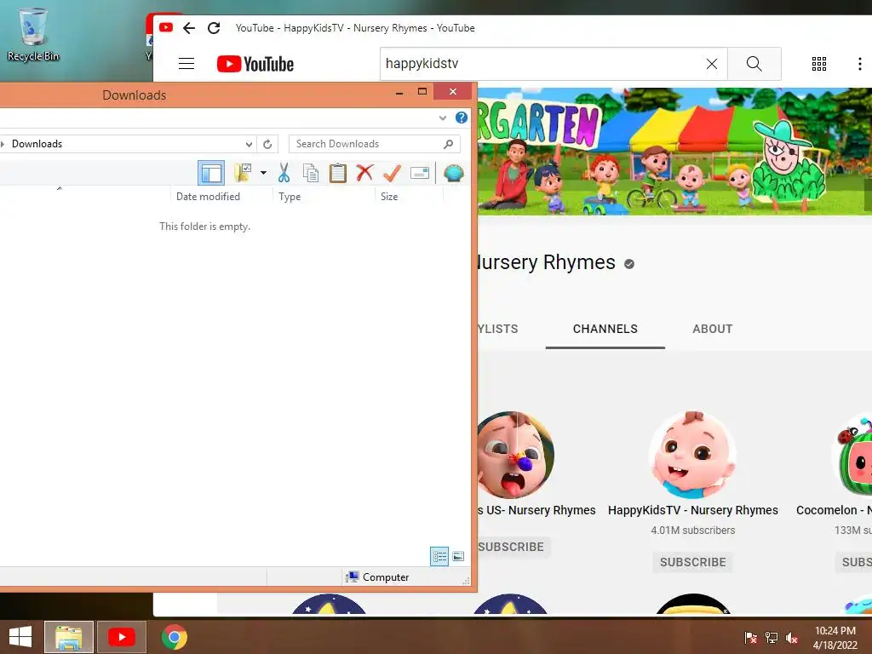Click the red X Delete icon
The height and width of the screenshot is (654, 872).
364,173
